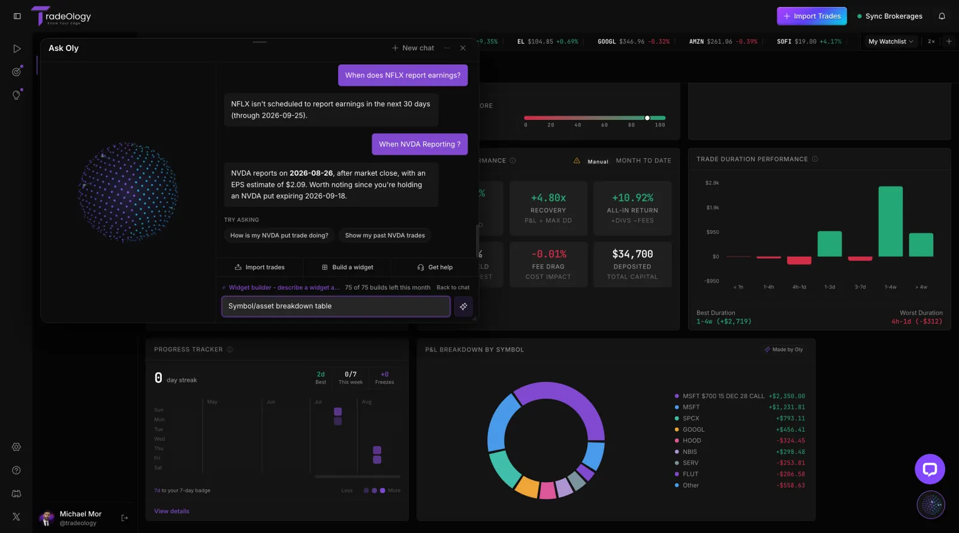959x533 pixels.
Task: Click the score slider handle
Action: click(x=647, y=118)
